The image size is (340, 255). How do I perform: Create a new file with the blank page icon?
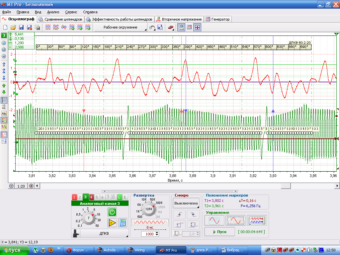tap(5, 27)
